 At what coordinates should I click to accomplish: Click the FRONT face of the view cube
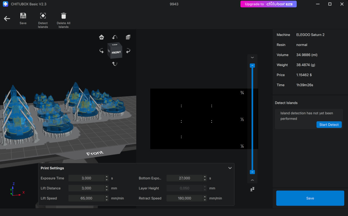pos(116,52)
